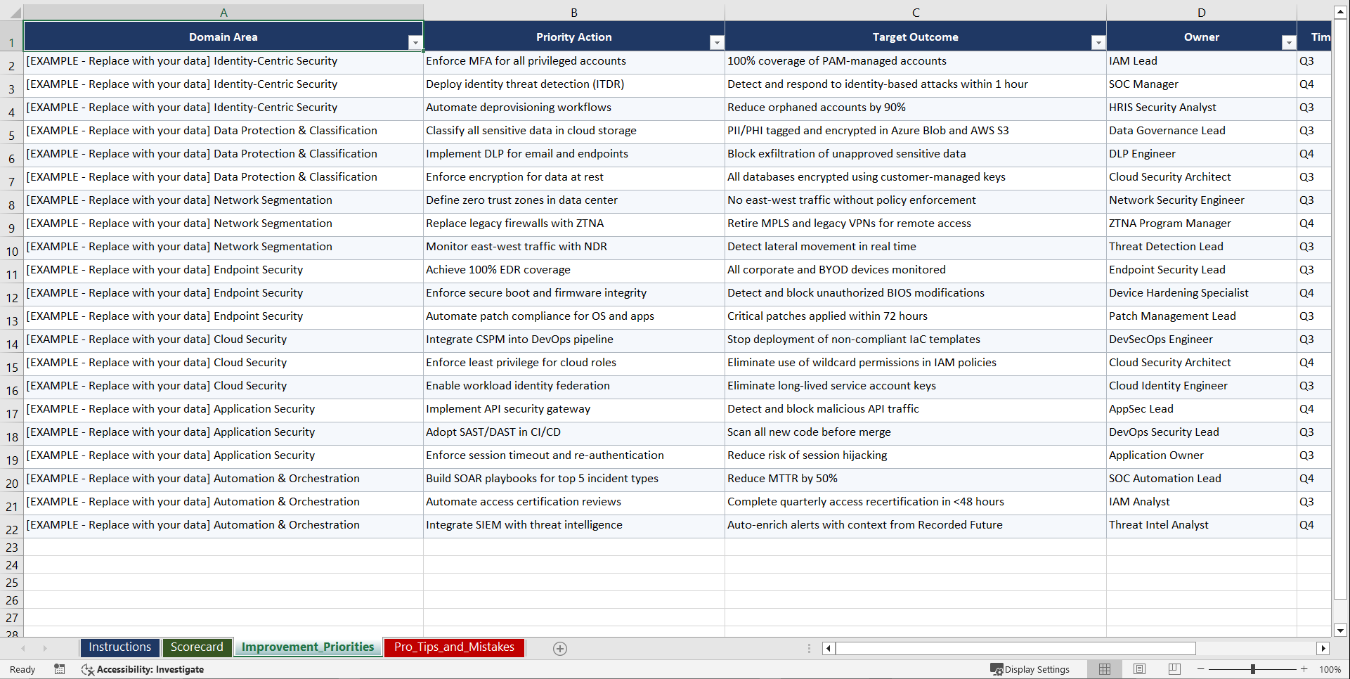
Task: Start macro recording from the status bar
Action: (x=60, y=669)
